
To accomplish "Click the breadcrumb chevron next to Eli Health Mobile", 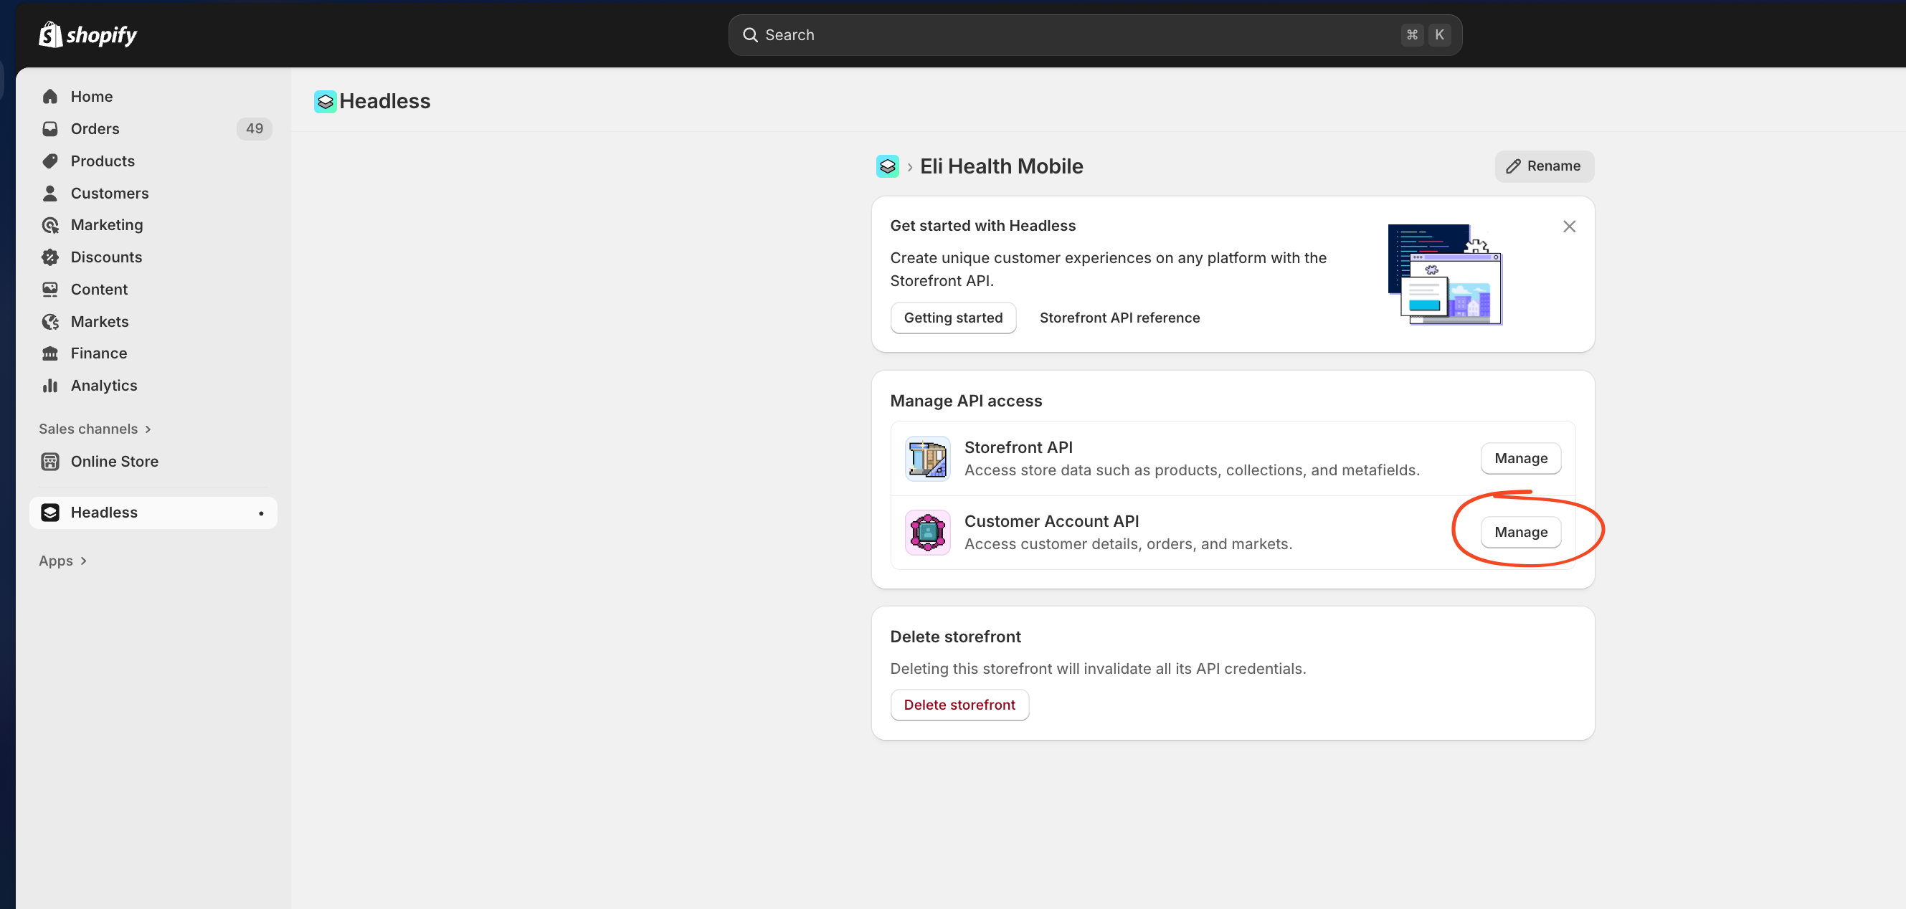I will (x=909, y=166).
